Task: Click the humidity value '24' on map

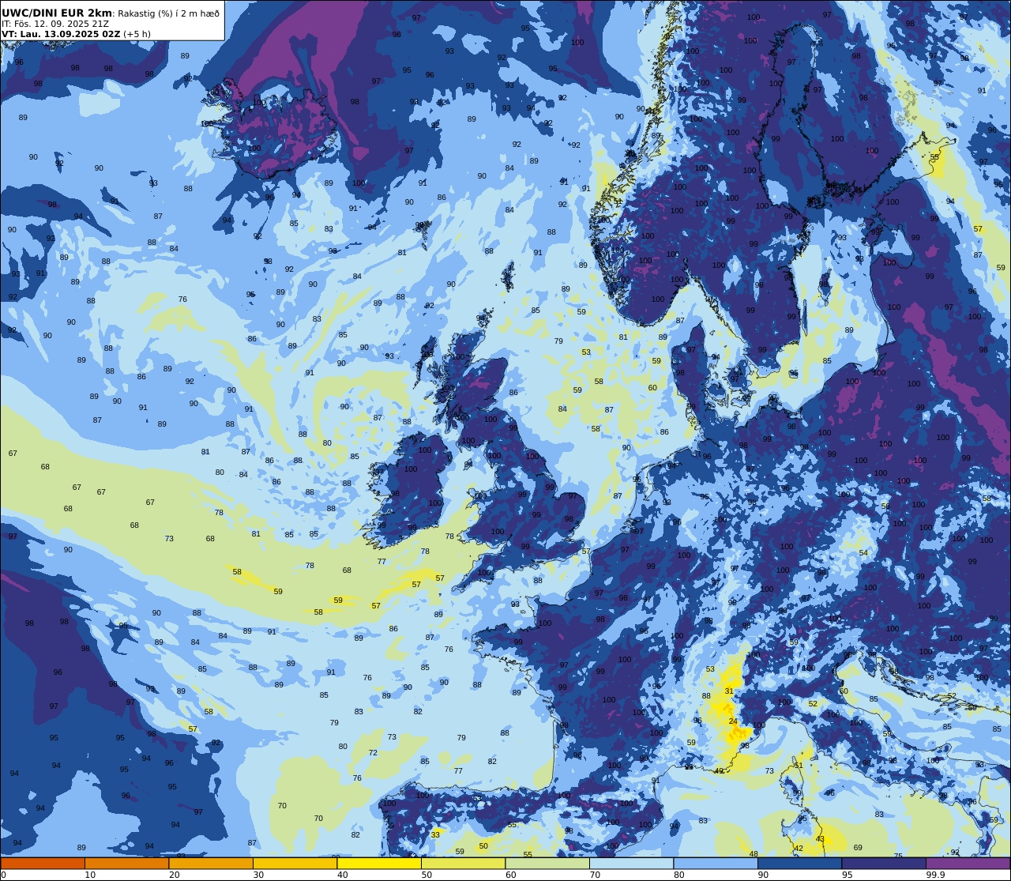Action: point(733,721)
